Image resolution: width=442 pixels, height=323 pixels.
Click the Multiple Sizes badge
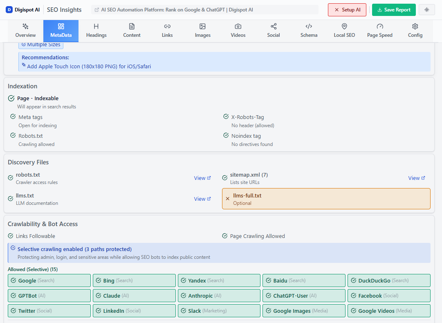(x=41, y=45)
